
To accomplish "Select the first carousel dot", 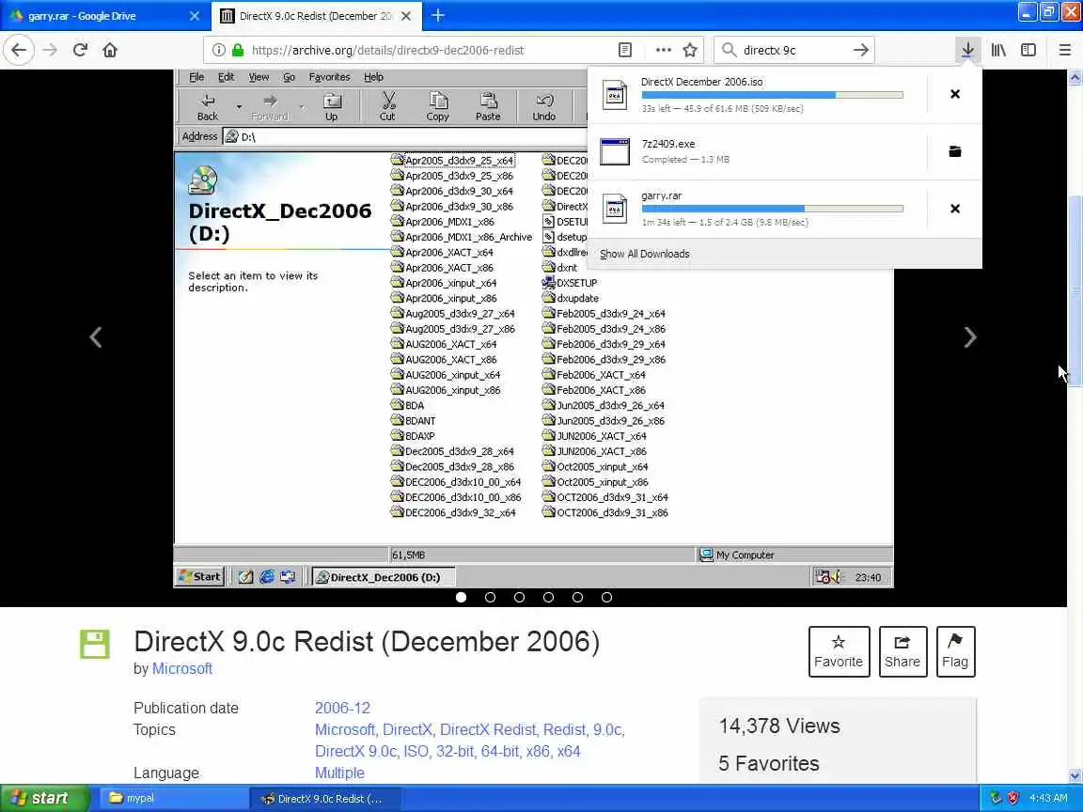I will [x=462, y=598].
